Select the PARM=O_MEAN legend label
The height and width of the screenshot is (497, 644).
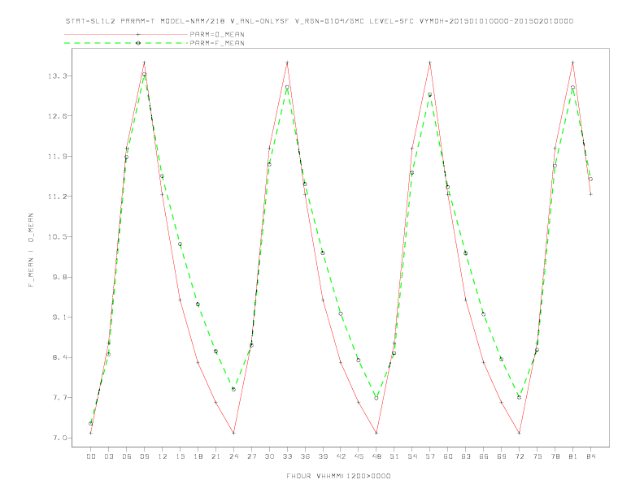pyautogui.click(x=217, y=34)
